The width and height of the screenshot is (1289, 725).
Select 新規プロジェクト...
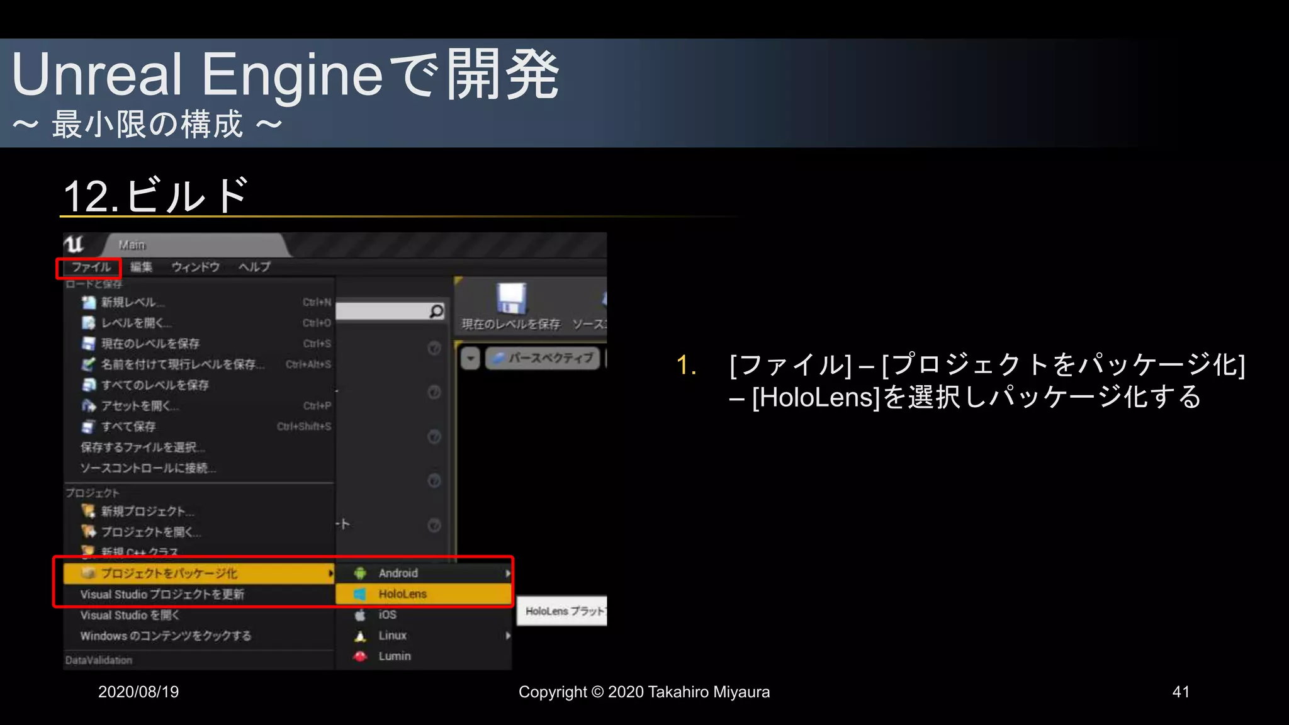[199, 511]
